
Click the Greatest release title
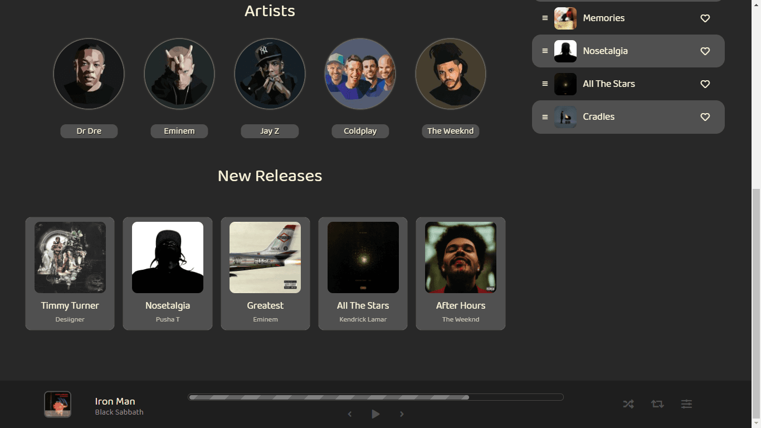pos(265,305)
